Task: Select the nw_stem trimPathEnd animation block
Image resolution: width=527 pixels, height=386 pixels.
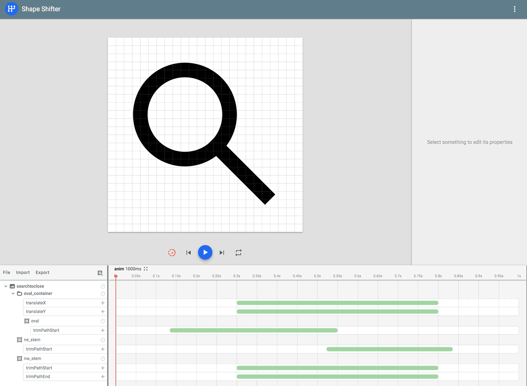Action: (x=337, y=376)
